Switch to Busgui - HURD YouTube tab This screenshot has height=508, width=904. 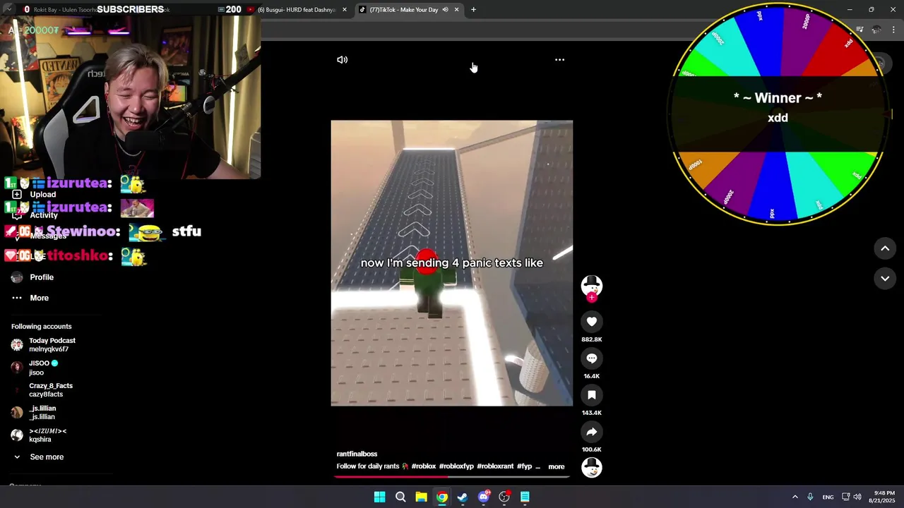point(295,10)
